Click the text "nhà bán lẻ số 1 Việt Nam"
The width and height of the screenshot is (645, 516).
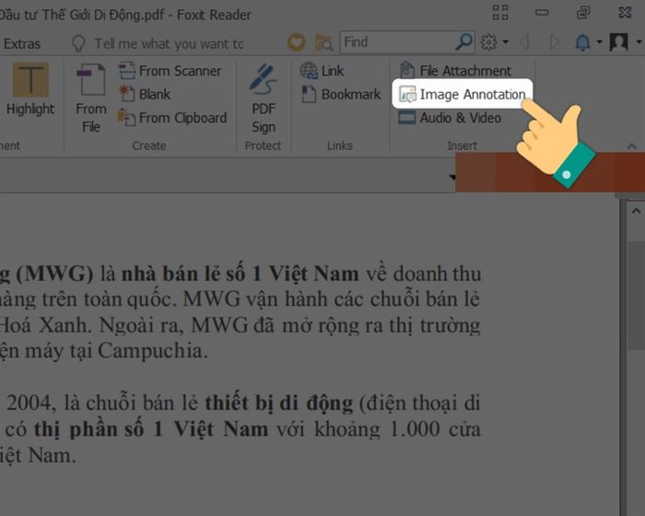tap(240, 274)
